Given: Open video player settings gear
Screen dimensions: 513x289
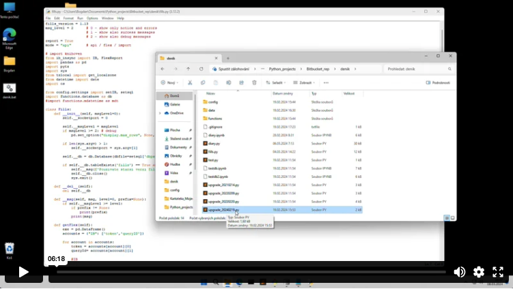Looking at the screenshot, I should (479, 272).
